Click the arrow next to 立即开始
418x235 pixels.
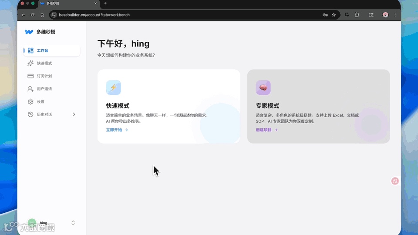point(126,130)
